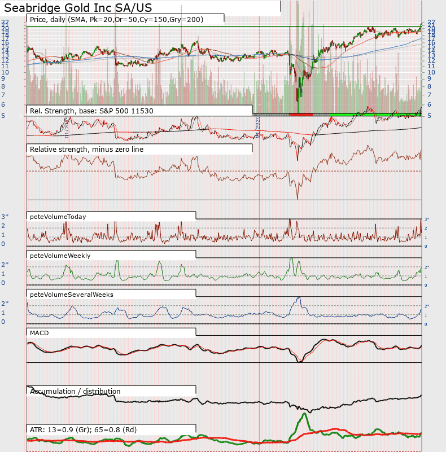Screen dimensions: 446x452
Task: Click the MACD panel label
Action: 39,333
